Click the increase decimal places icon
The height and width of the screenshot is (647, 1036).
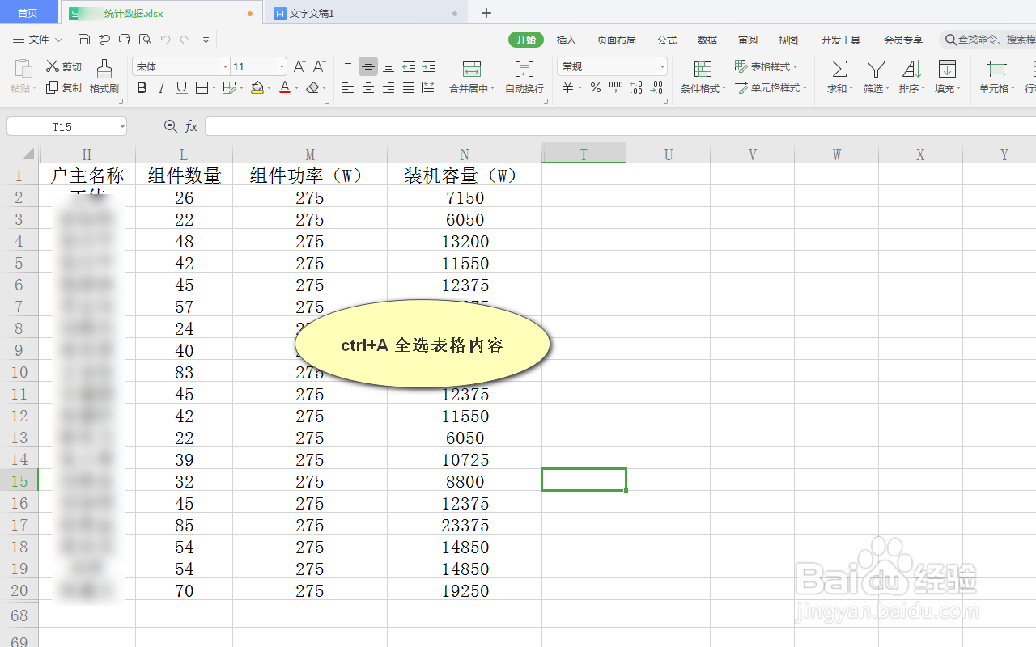[x=636, y=88]
